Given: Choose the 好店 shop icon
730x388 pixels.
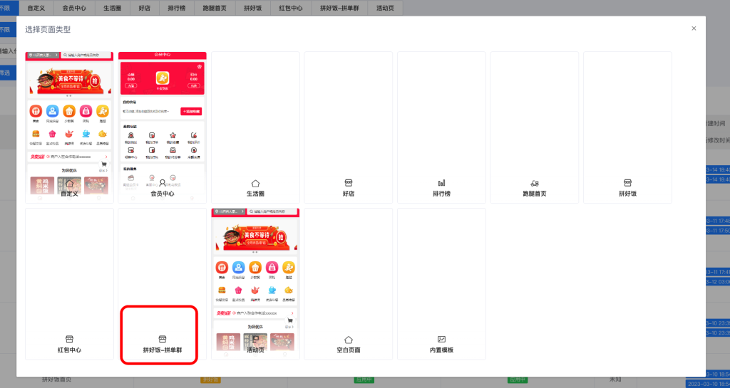Looking at the screenshot, I should [349, 183].
